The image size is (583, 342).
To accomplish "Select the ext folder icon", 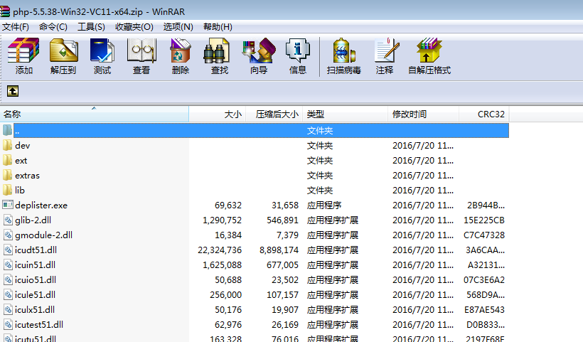I will [7, 160].
